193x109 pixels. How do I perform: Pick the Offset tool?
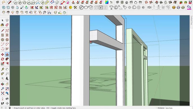click(7, 64)
